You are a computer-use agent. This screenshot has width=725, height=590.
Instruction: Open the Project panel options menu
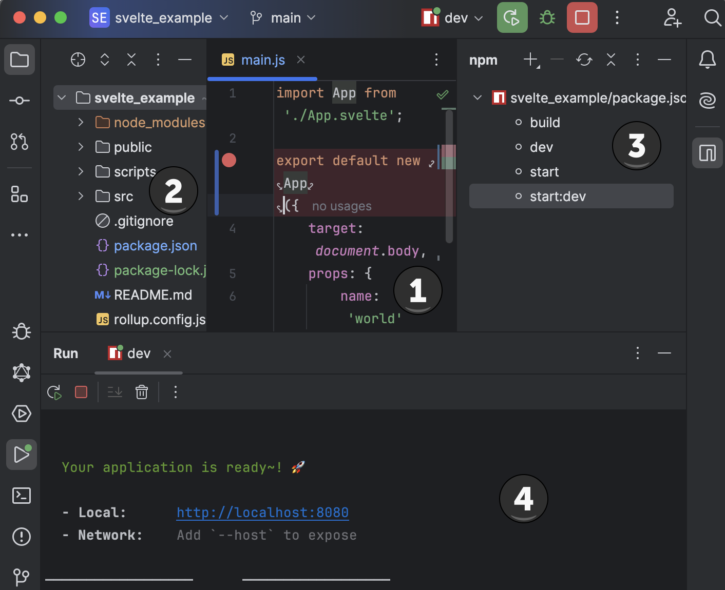pyautogui.click(x=158, y=60)
